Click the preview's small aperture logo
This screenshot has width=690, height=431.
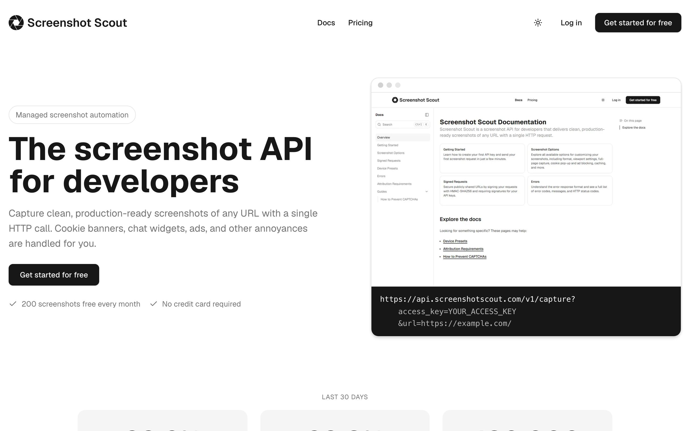[x=395, y=100]
